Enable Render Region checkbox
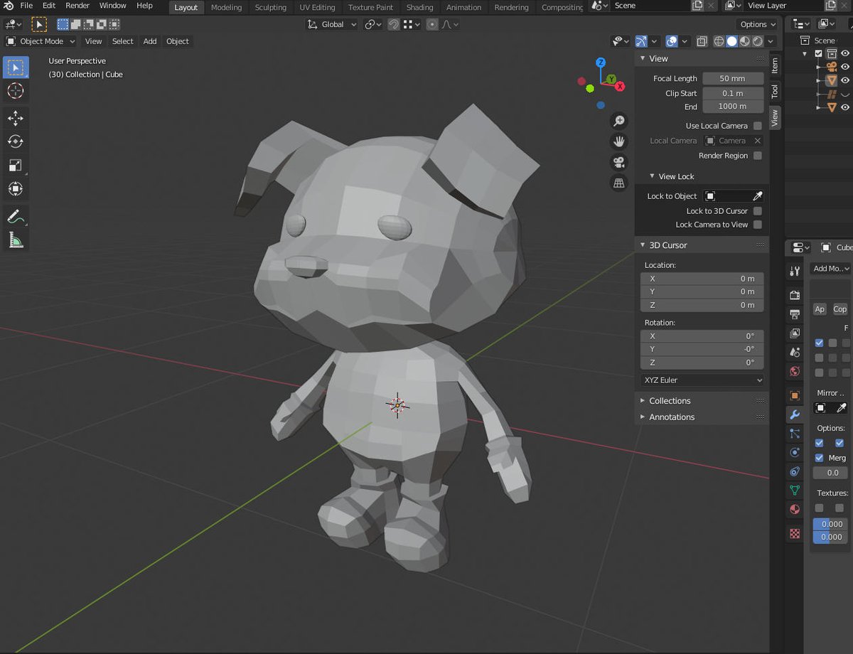Viewport: 853px width, 654px height. coord(758,156)
